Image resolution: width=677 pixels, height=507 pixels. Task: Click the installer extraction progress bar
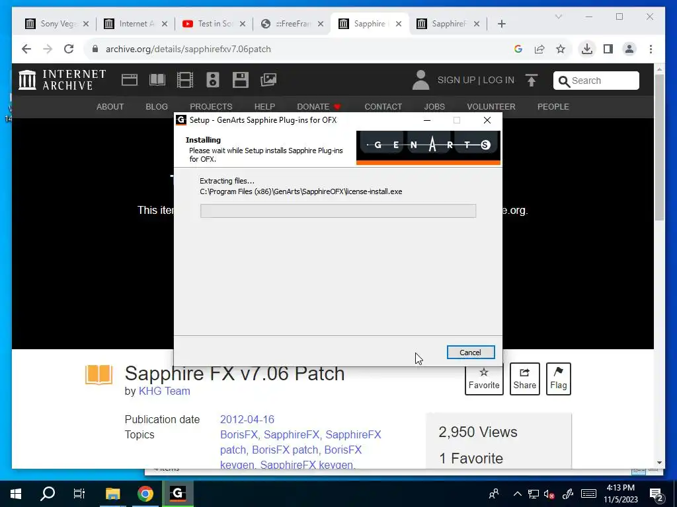point(338,211)
